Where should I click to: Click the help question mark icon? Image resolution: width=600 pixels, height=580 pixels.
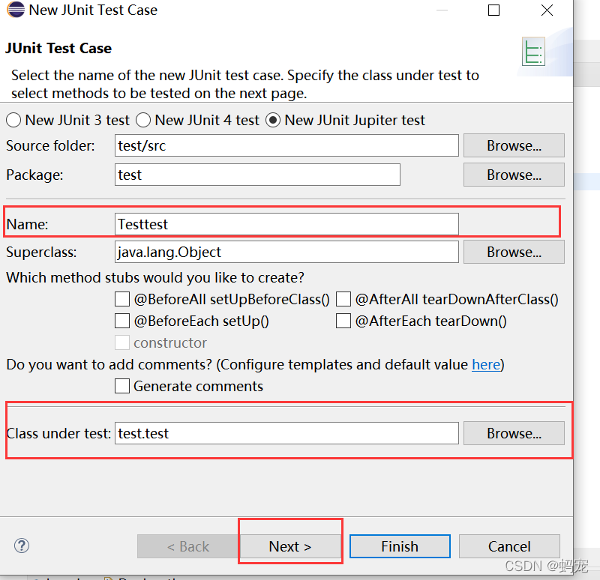coord(22,546)
